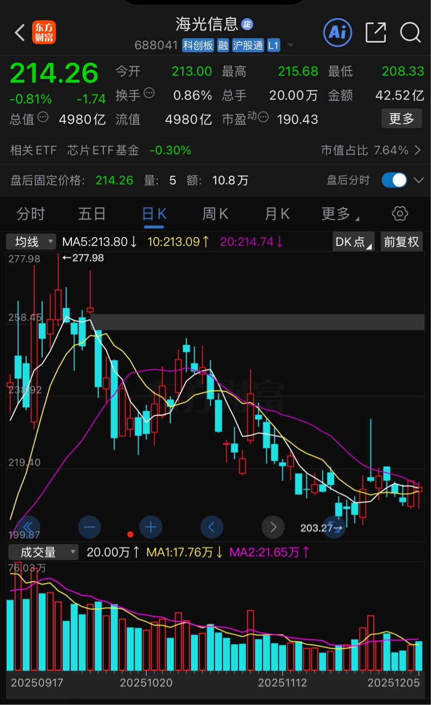Tap the 277.98 high price marker

click(83, 257)
